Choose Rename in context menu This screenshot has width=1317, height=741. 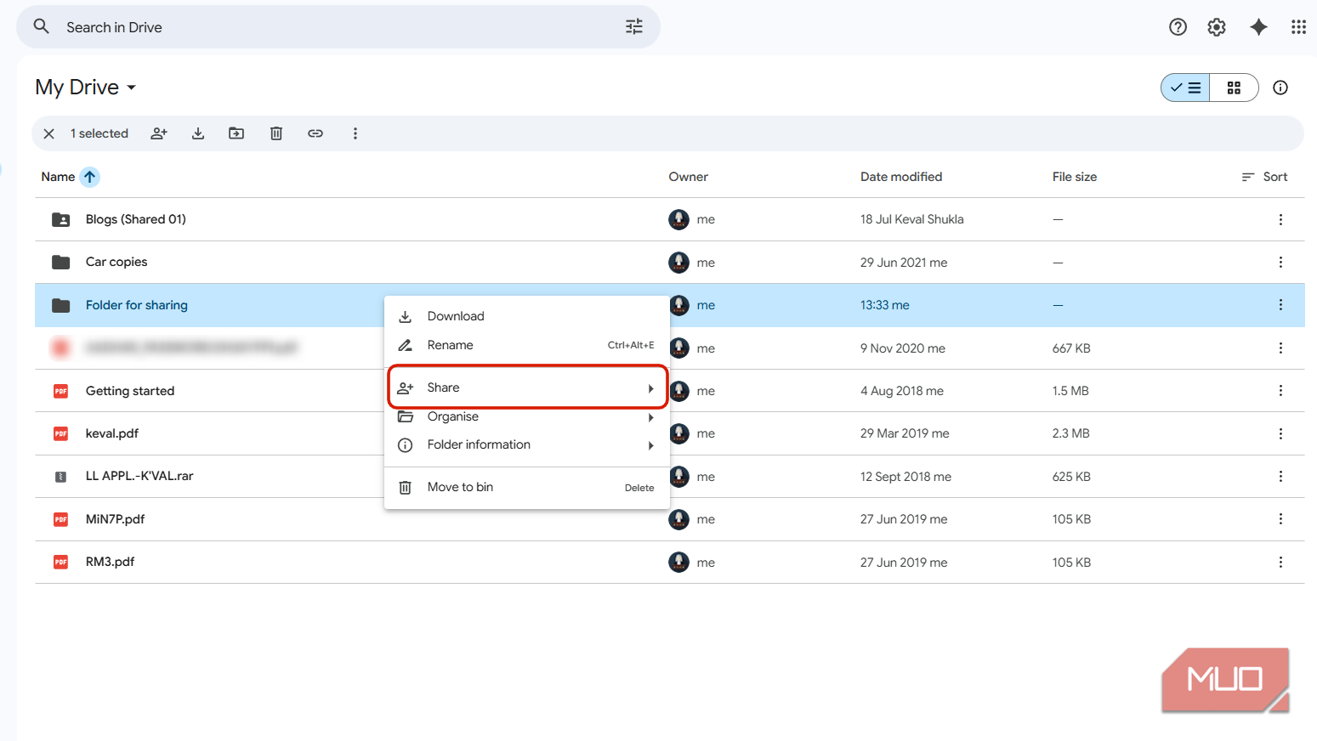[x=527, y=345]
